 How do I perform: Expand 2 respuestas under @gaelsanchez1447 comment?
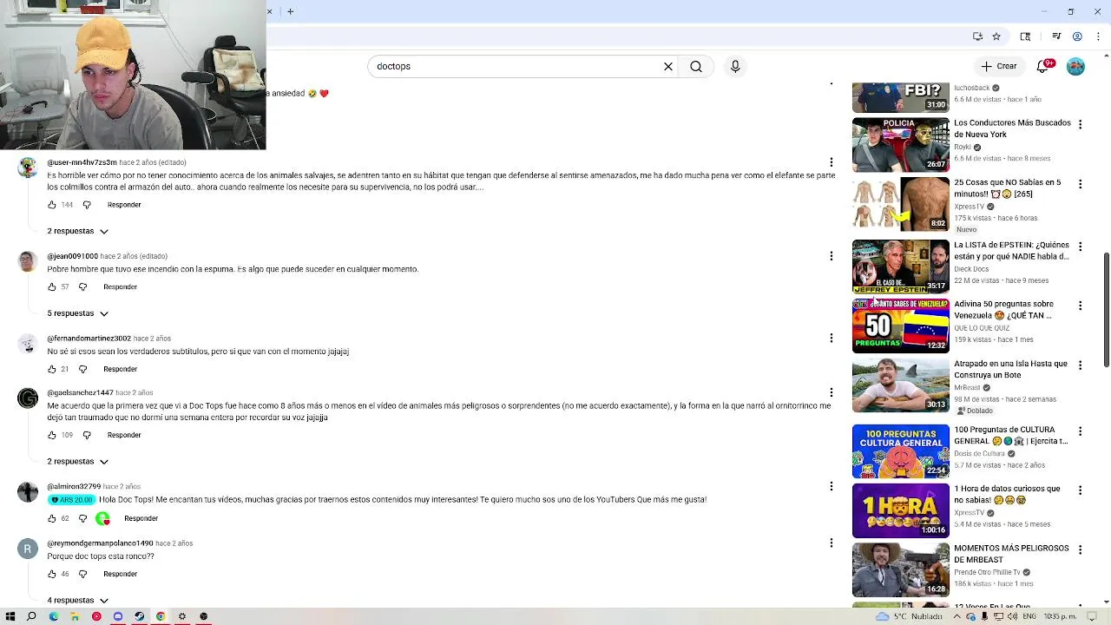coord(78,461)
